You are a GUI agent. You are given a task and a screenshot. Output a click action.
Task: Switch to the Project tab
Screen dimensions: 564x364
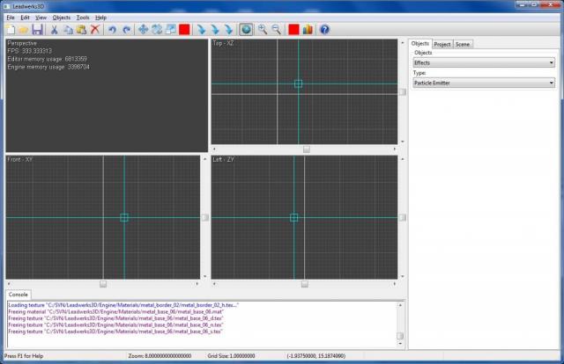[442, 43]
